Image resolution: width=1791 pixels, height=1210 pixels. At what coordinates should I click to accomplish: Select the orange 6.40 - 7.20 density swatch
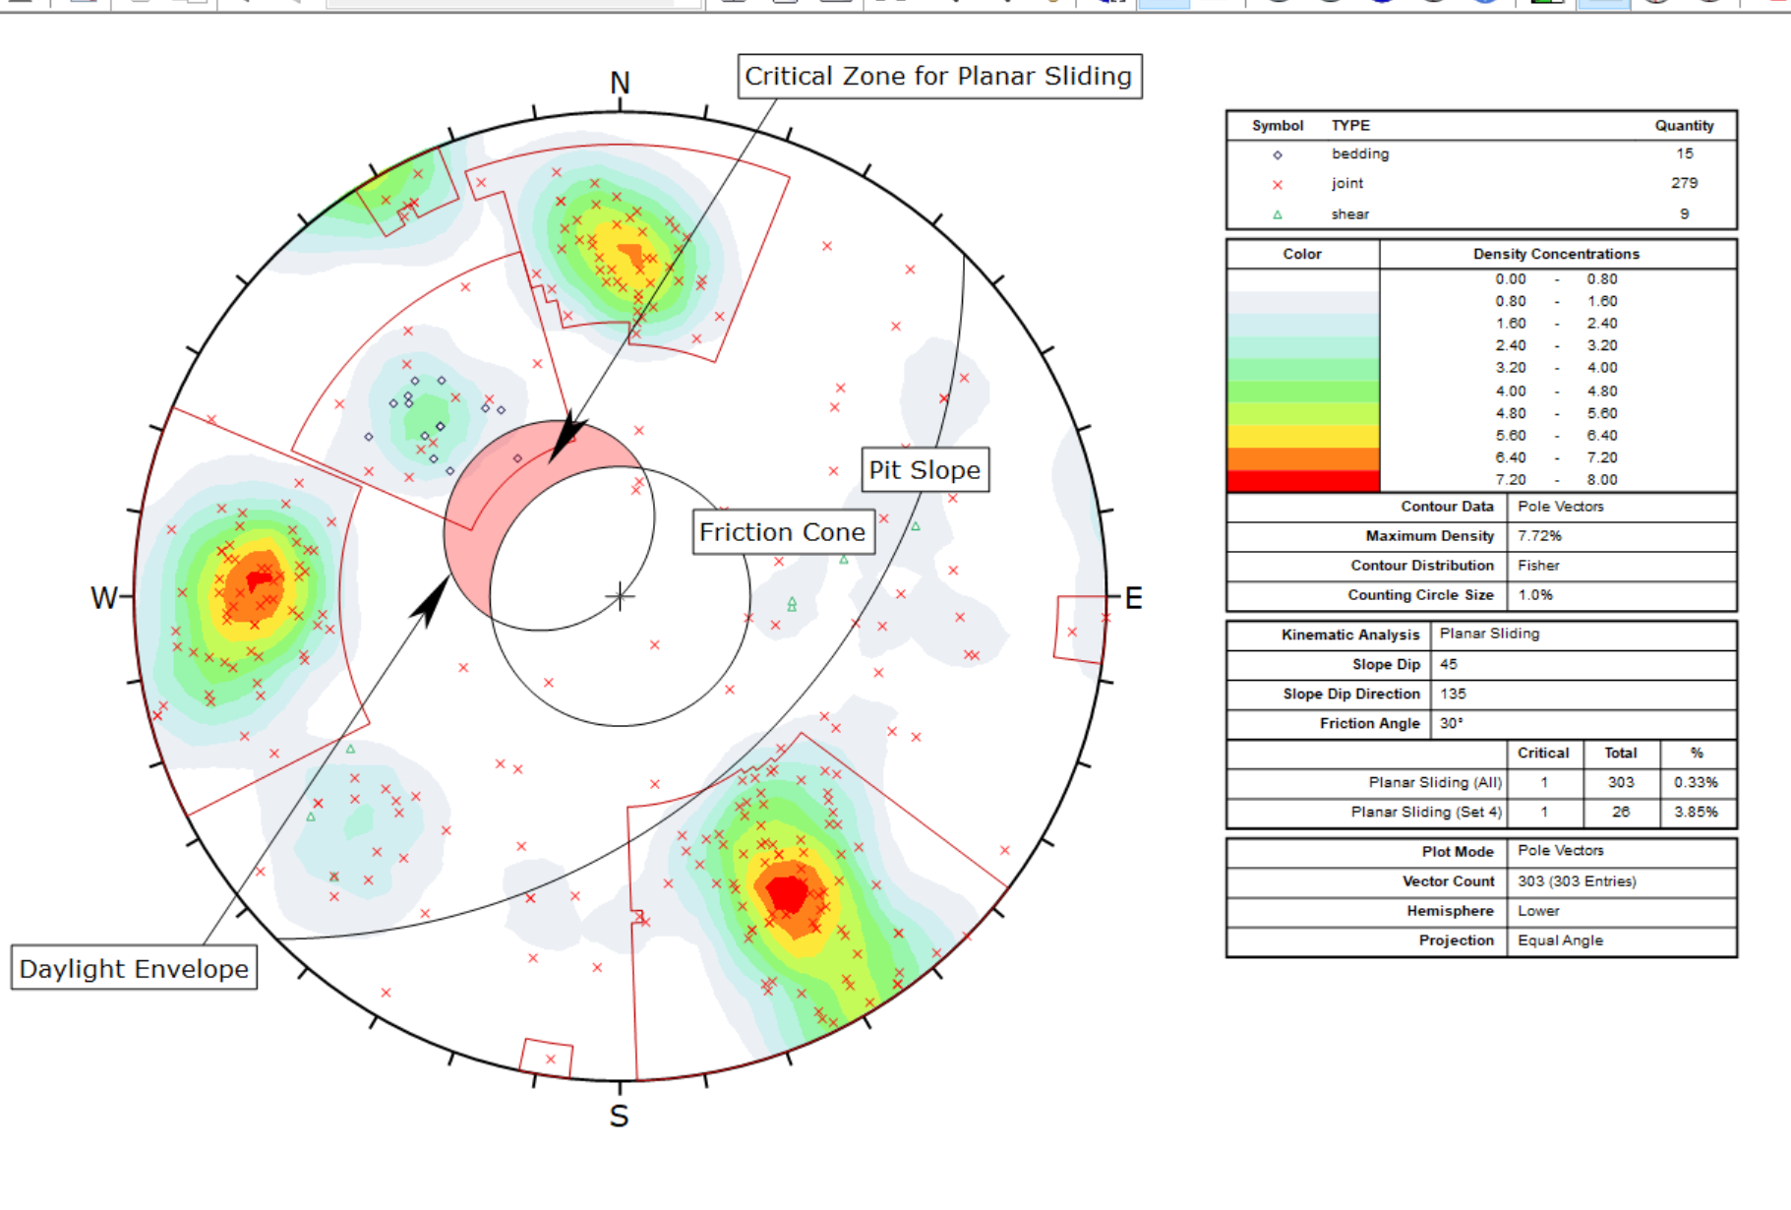click(x=1302, y=458)
